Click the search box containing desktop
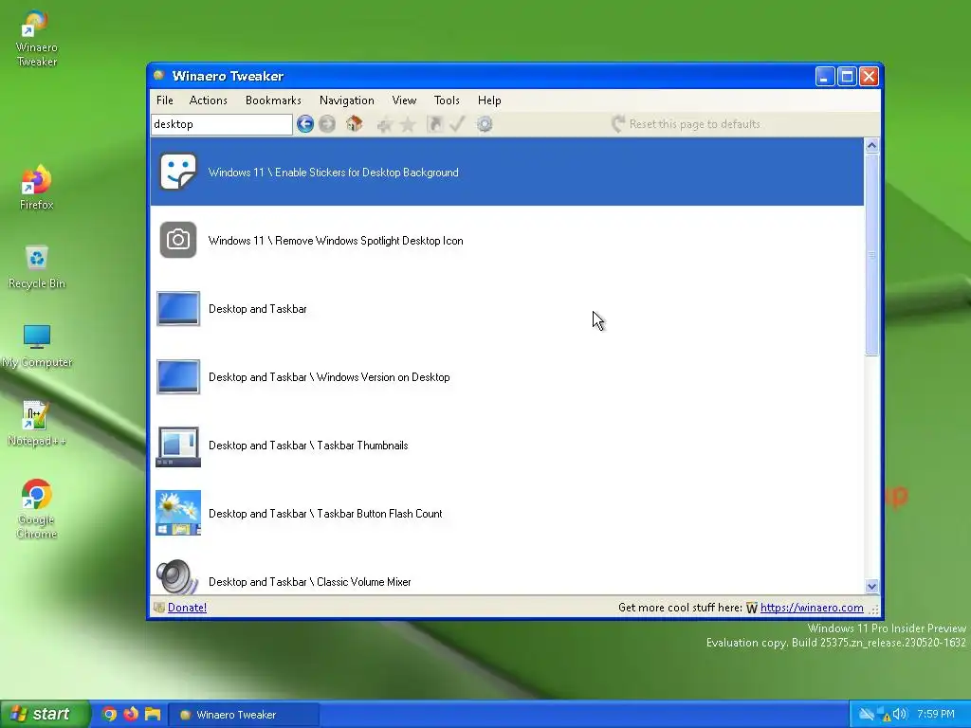This screenshot has height=728, width=971. click(222, 124)
